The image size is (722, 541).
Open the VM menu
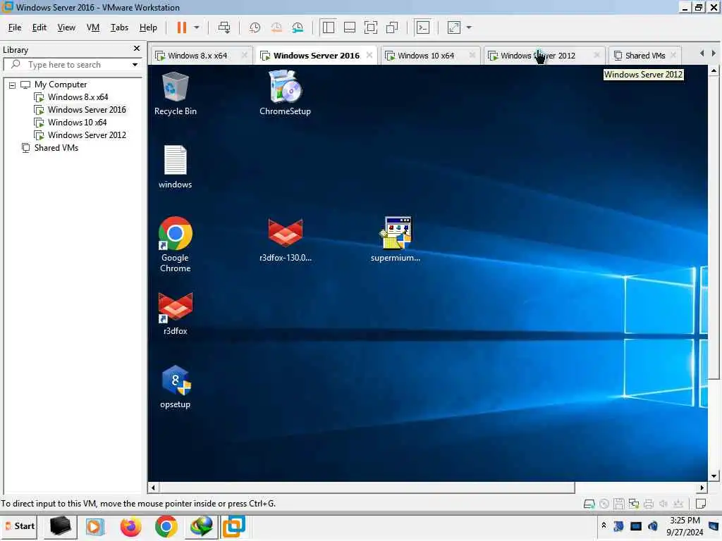[x=93, y=27]
